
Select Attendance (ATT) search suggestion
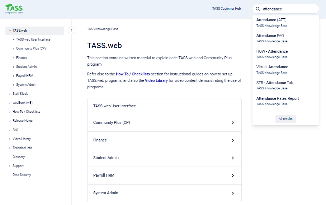tap(271, 20)
